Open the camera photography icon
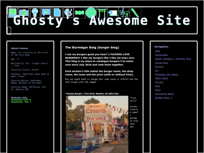The height and width of the screenshot is (153, 204). (24, 12)
